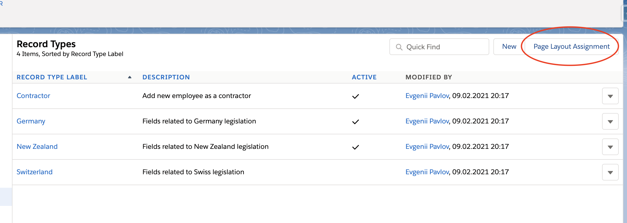The height and width of the screenshot is (223, 627).
Task: Show actions for the Switzerland record type
Action: click(x=610, y=172)
